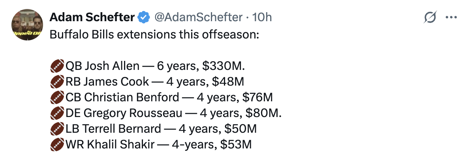Click the Adam Schefter display name
Screen dimensions: 466x161
92,18
